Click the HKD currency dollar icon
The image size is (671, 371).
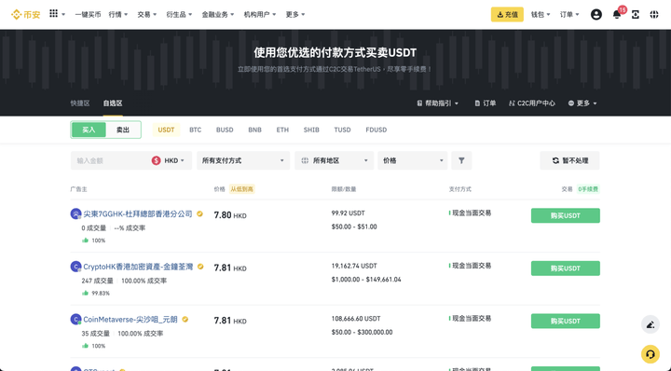pyautogui.click(x=156, y=160)
